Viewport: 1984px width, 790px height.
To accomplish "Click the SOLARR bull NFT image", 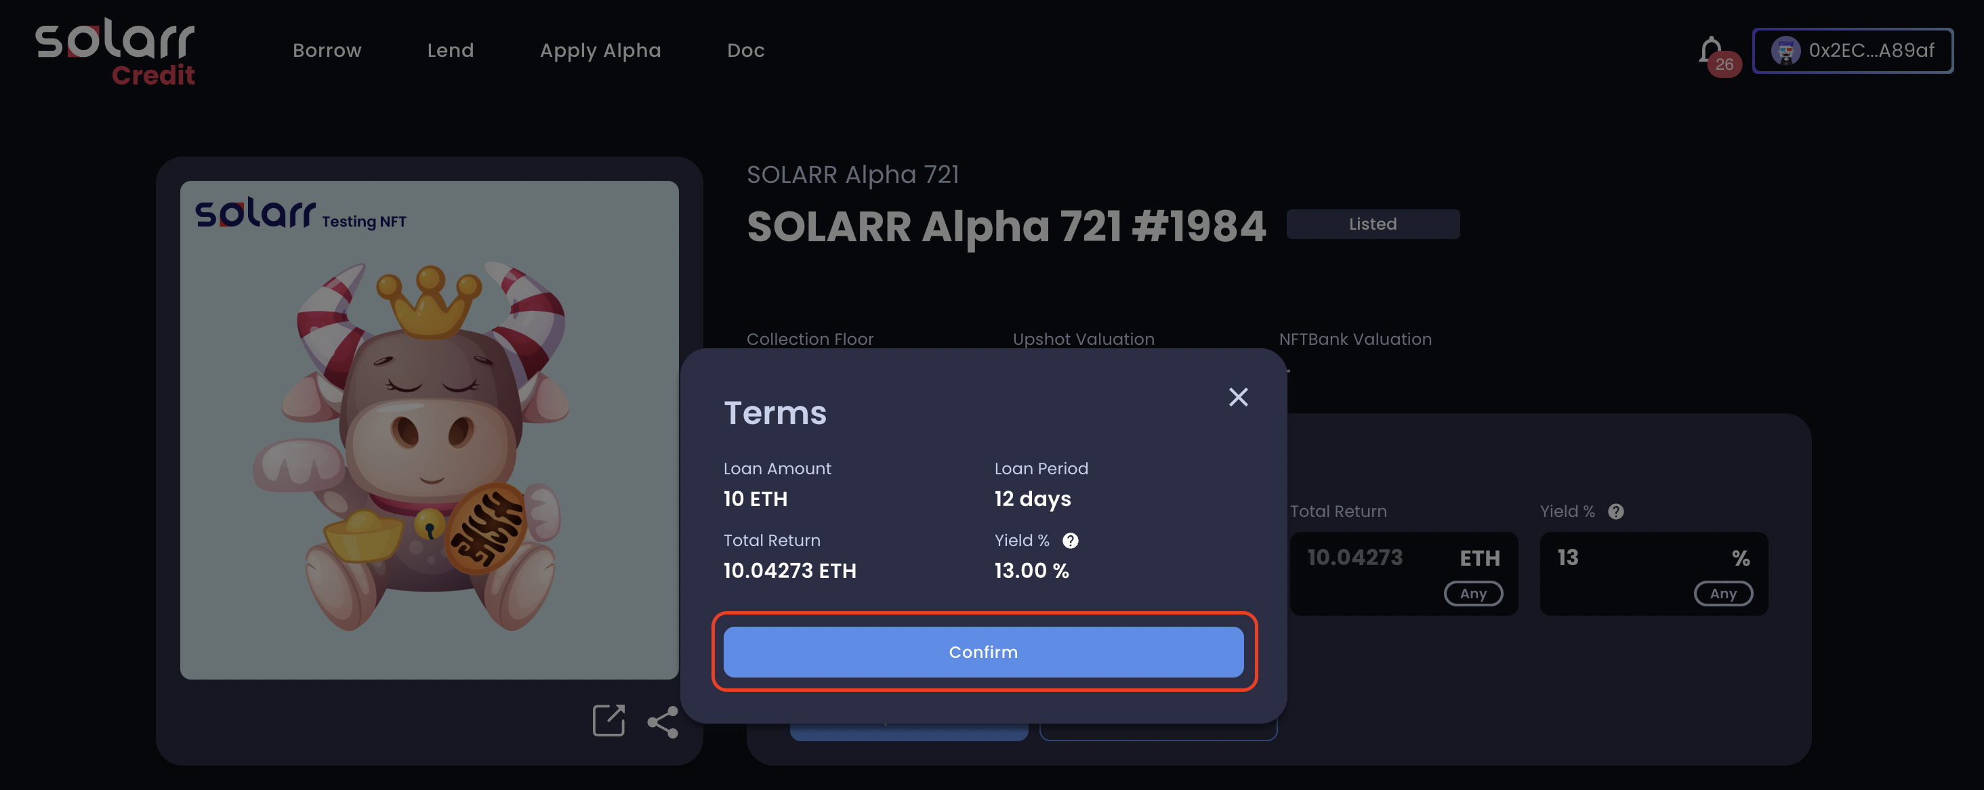I will point(429,430).
